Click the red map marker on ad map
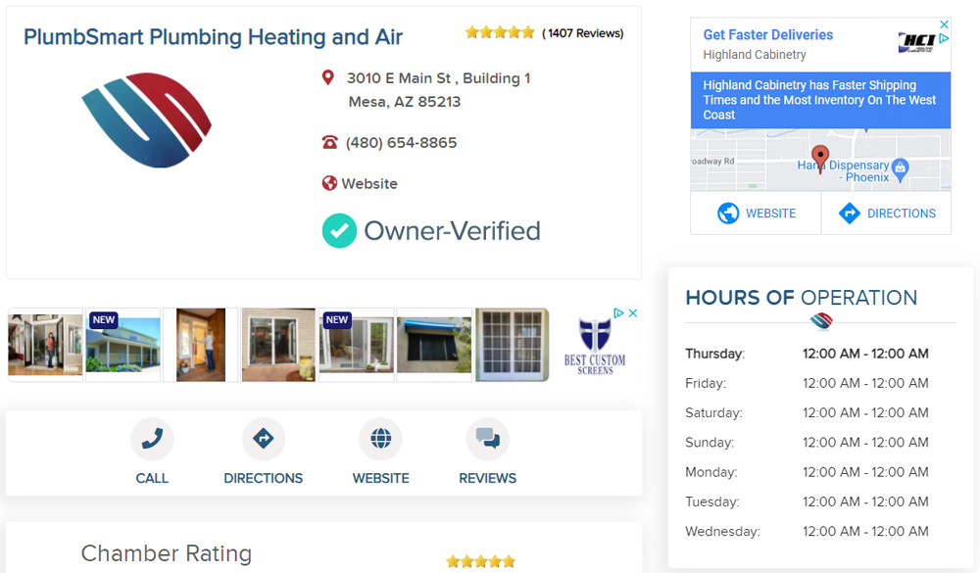This screenshot has height=573, width=980. coord(820,159)
